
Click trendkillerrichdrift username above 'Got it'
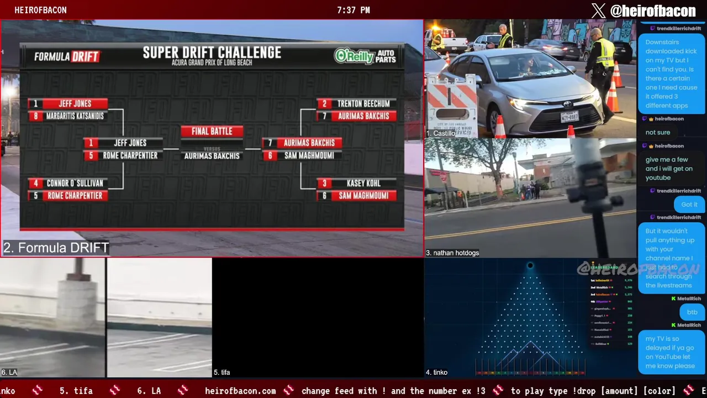pos(679,191)
